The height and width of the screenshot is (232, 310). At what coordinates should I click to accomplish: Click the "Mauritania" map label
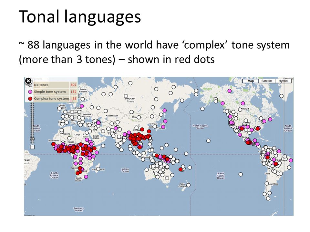click(54, 140)
